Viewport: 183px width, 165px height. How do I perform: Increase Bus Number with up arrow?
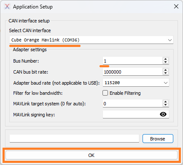(x=166, y=59)
